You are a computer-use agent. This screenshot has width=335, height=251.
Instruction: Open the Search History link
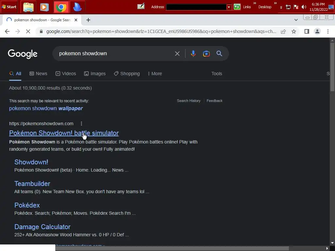189,101
